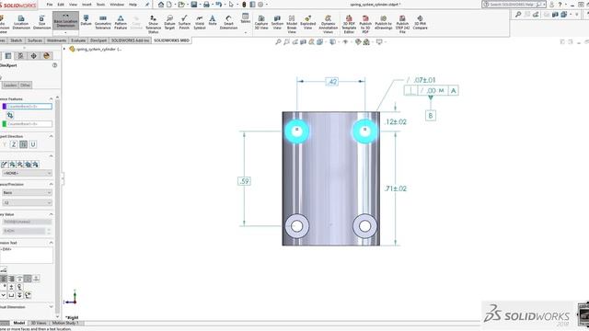Open the DimXpert help icon
The image size is (589, 331).
(x=55, y=65)
